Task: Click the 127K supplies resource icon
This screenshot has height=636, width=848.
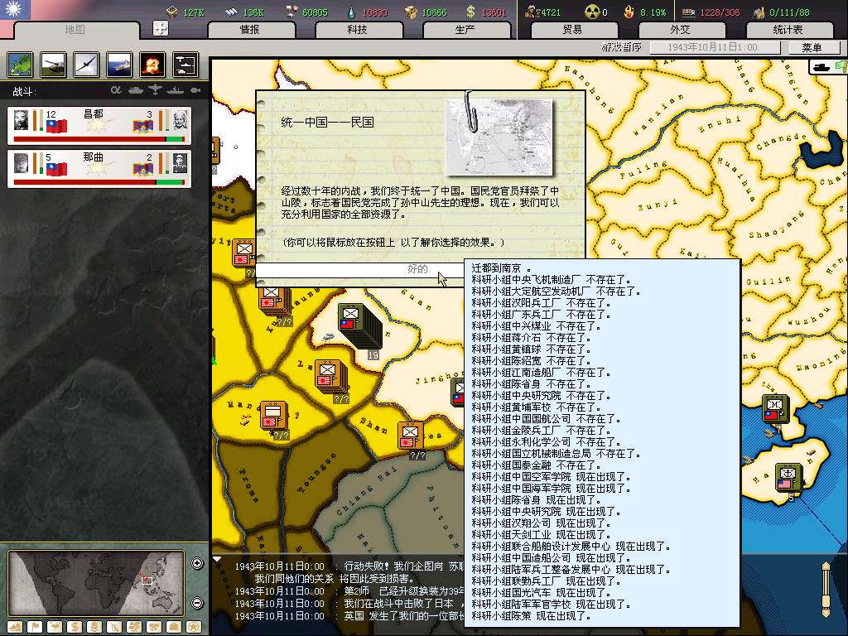Action: 172,12
